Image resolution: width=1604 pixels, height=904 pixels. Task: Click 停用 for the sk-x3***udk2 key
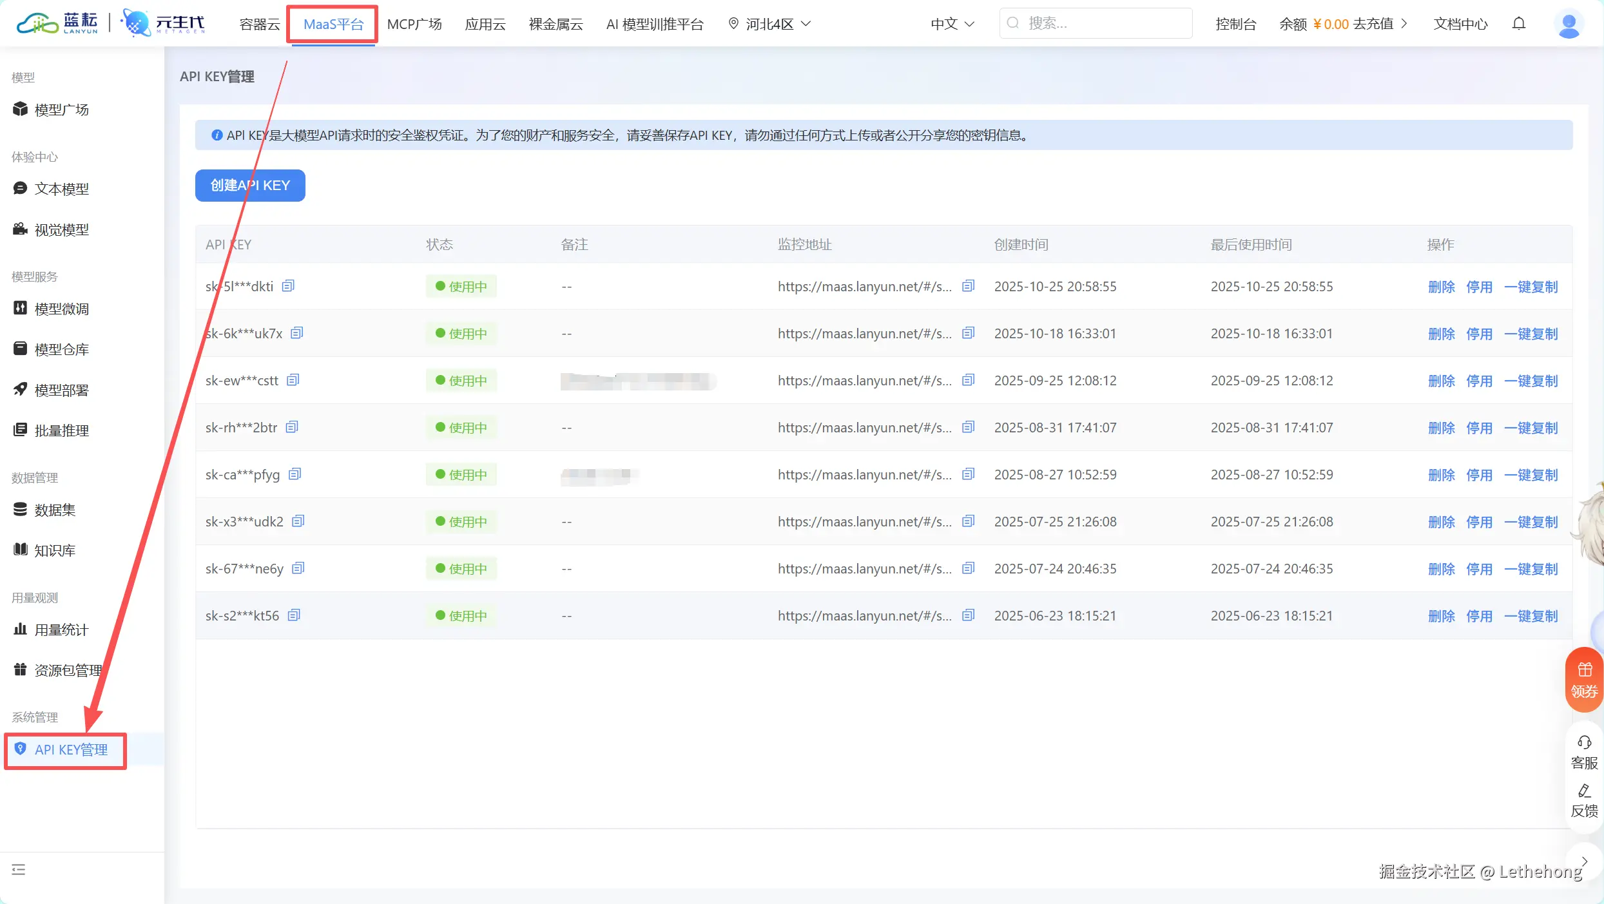pos(1479,522)
